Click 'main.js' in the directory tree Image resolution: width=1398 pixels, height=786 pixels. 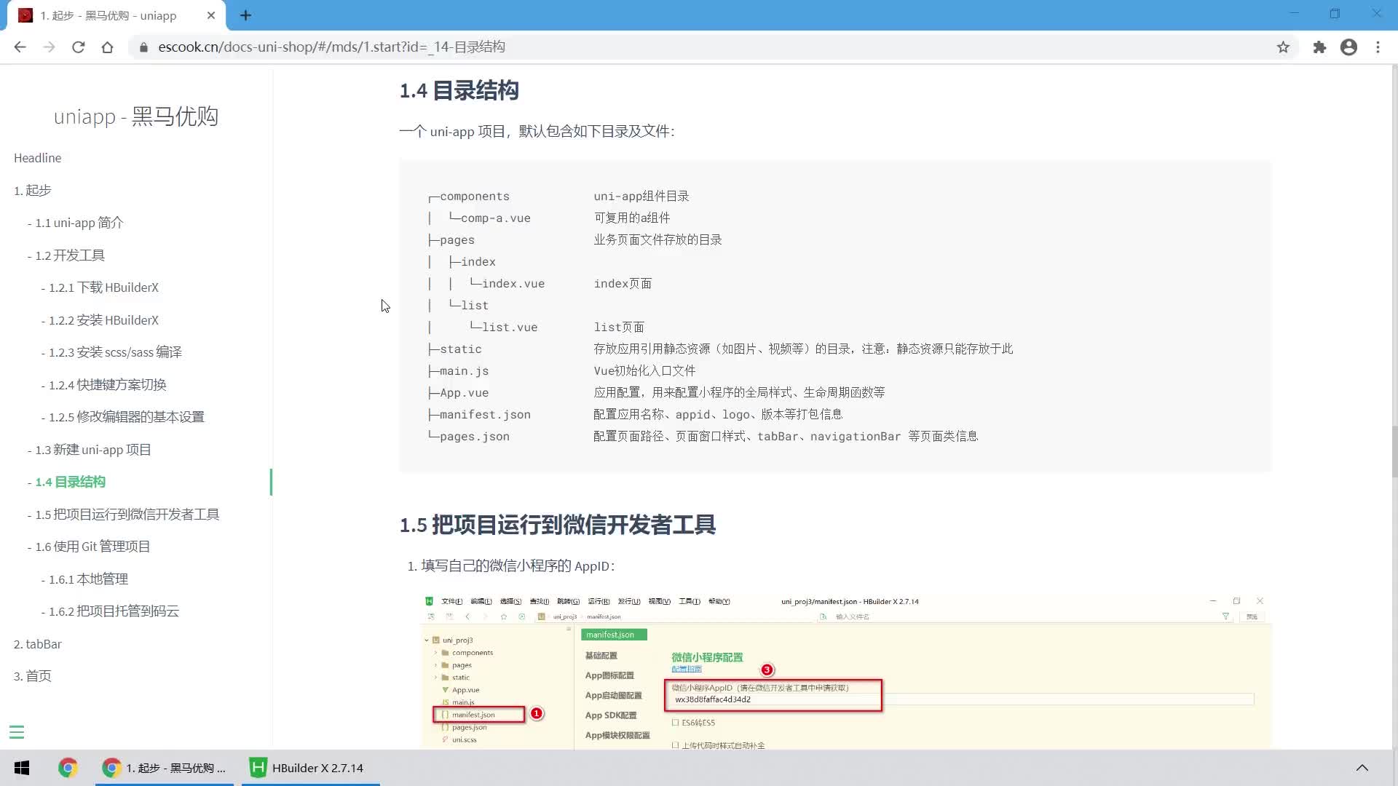point(465,371)
